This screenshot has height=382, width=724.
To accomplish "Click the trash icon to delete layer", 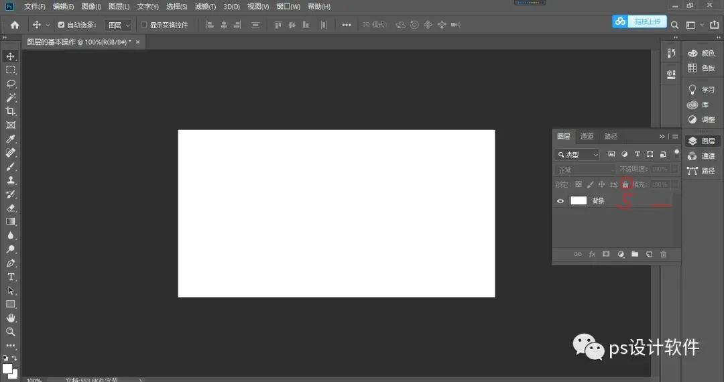I will (x=663, y=254).
